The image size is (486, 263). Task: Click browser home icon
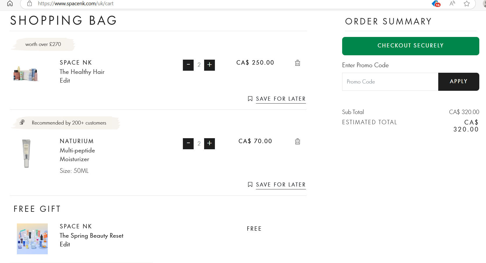[10, 3]
